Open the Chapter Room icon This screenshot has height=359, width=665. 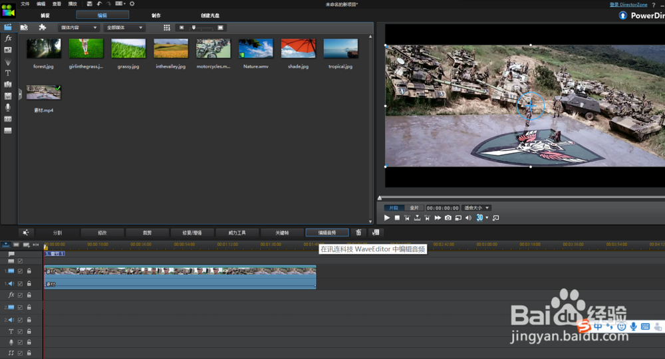click(x=7, y=119)
